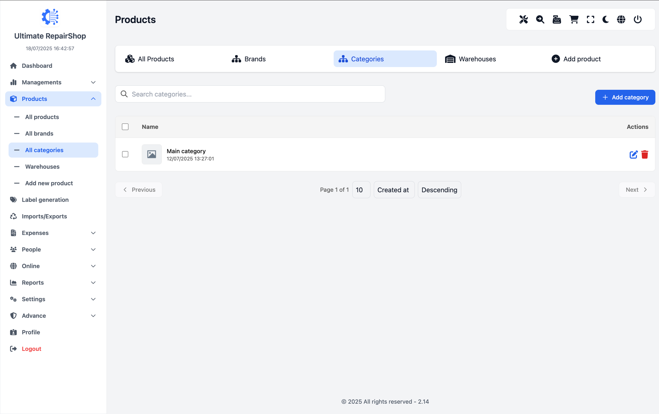Click the power logout icon

(x=638, y=19)
